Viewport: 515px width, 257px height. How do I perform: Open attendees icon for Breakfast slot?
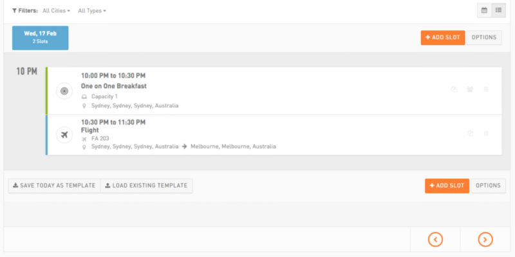coord(470,89)
